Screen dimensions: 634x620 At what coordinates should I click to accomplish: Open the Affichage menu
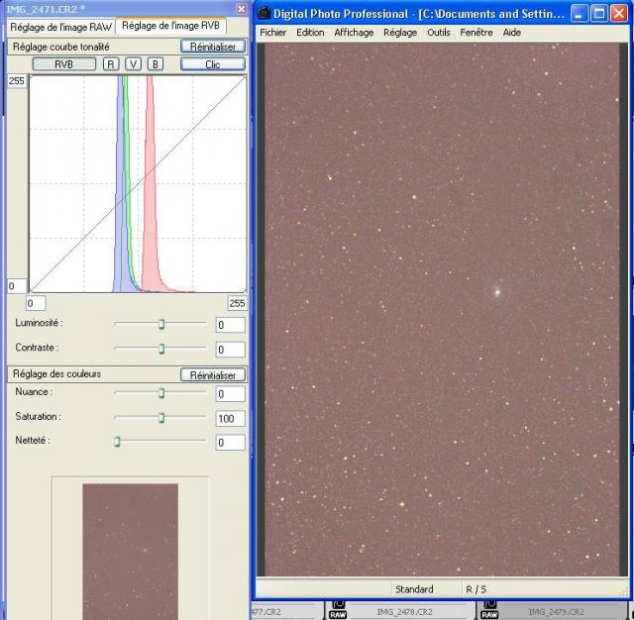pos(354,33)
